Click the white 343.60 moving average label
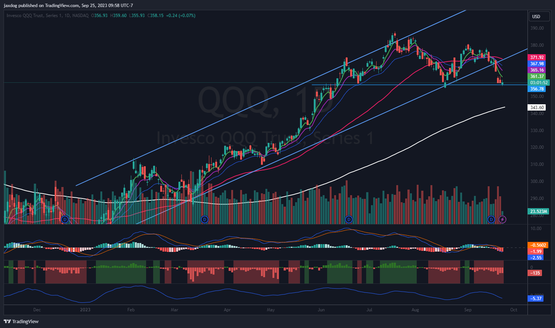The image size is (555, 328). (x=537, y=108)
